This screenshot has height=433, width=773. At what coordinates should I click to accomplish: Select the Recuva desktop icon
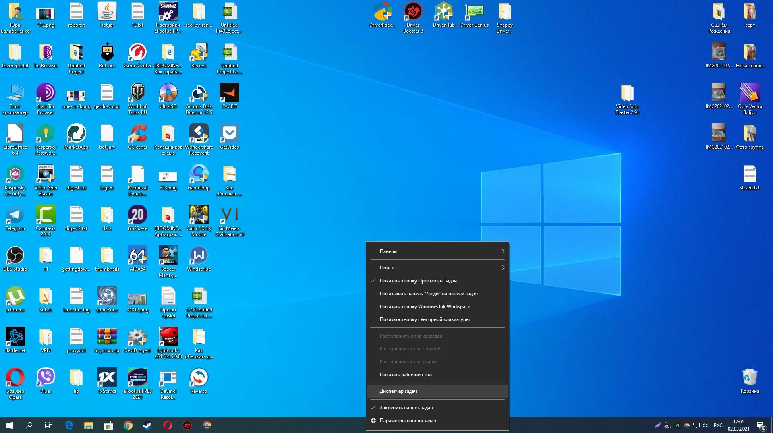[x=199, y=56]
